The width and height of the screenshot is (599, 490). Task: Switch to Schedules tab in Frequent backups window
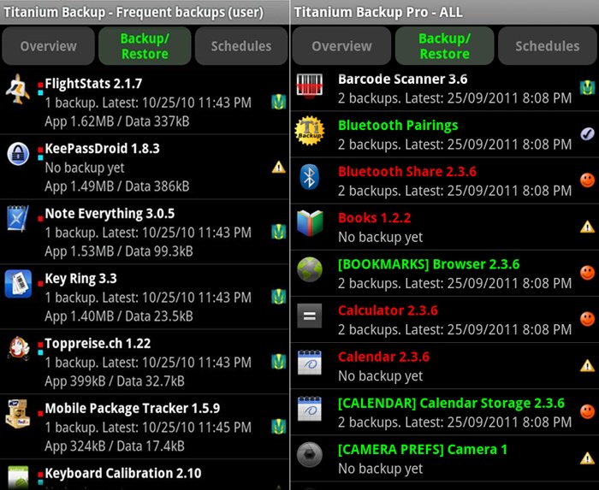(241, 46)
